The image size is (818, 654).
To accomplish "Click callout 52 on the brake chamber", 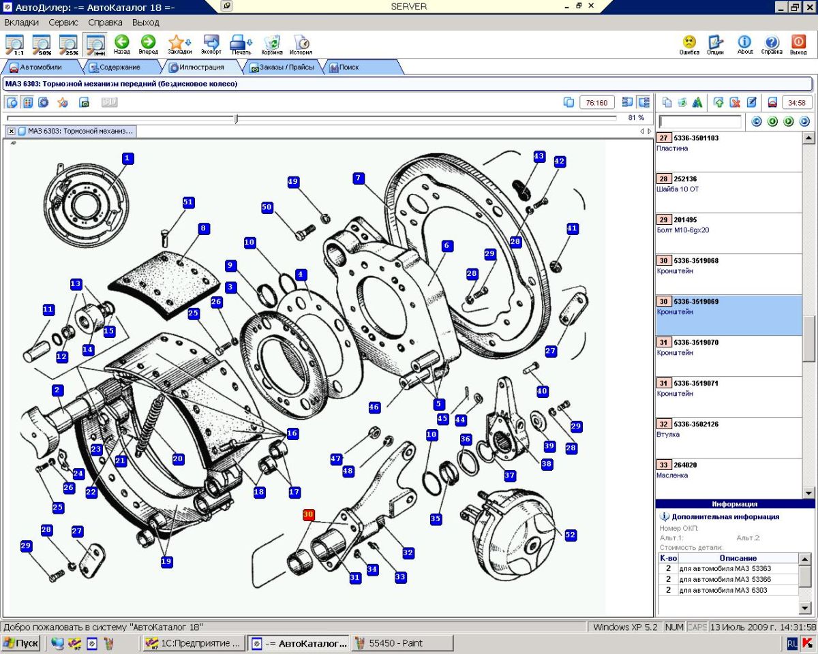I will click(x=571, y=535).
